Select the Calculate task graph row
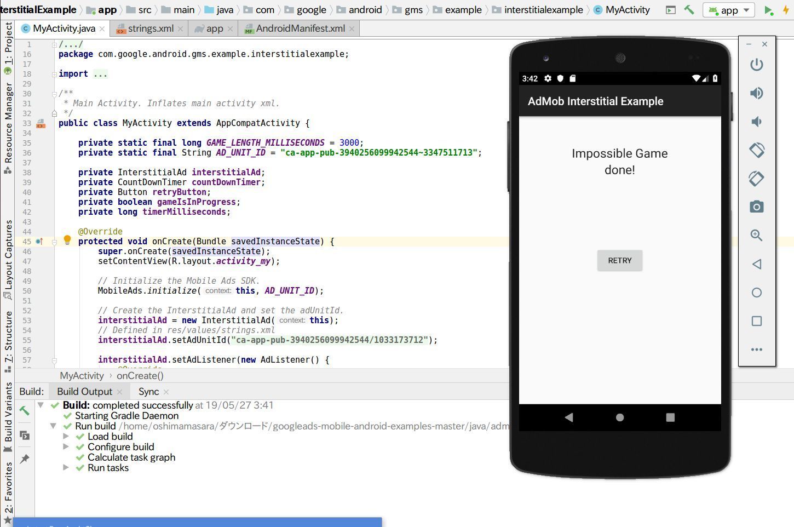This screenshot has width=794, height=527. (x=131, y=457)
